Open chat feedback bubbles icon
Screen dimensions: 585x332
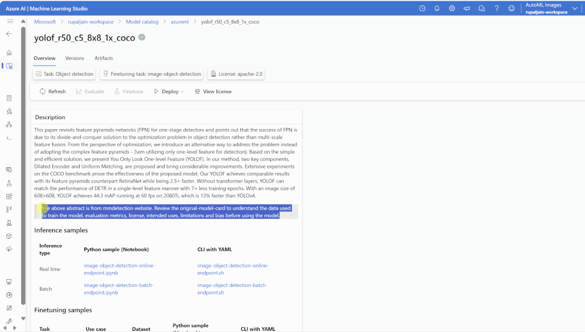coord(482,8)
